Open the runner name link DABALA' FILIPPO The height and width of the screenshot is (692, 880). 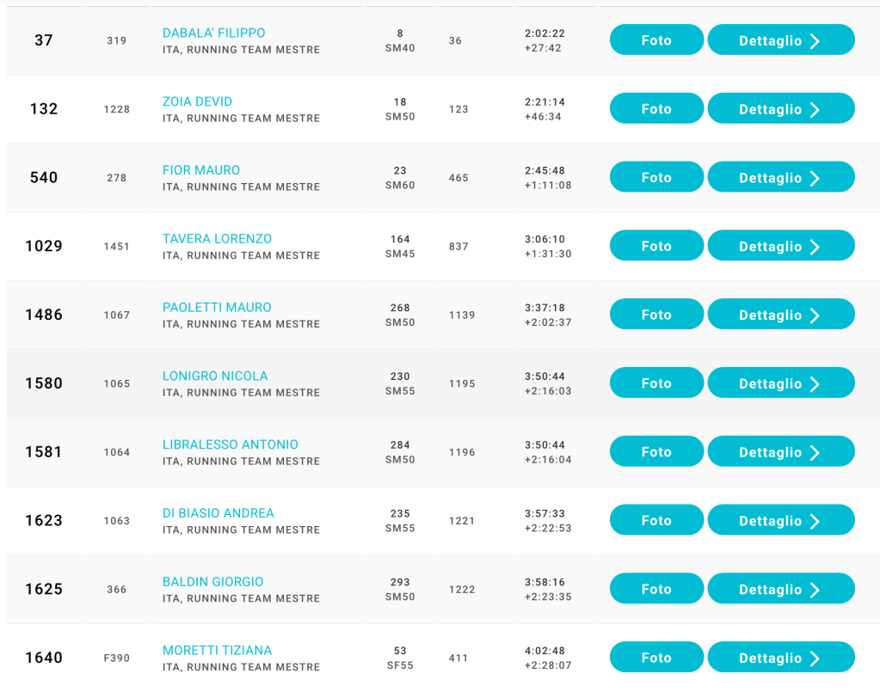coord(213,34)
